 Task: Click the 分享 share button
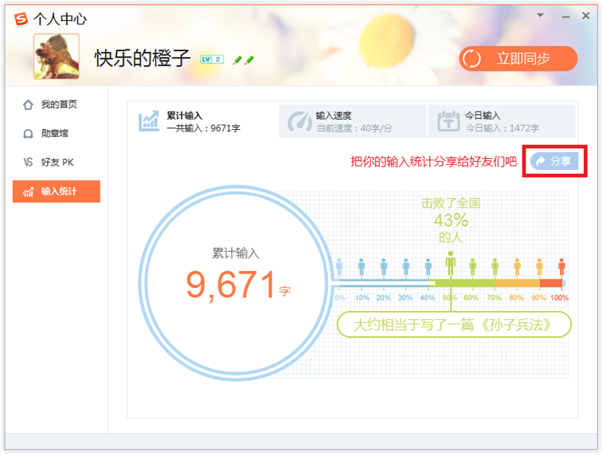[x=554, y=161]
